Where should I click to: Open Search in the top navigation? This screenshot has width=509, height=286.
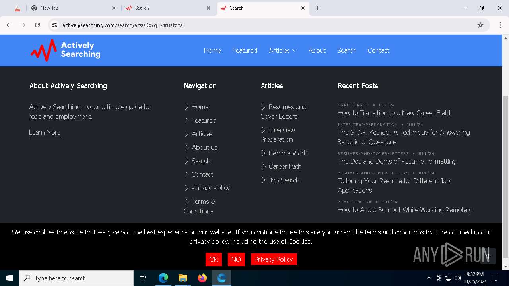click(347, 50)
